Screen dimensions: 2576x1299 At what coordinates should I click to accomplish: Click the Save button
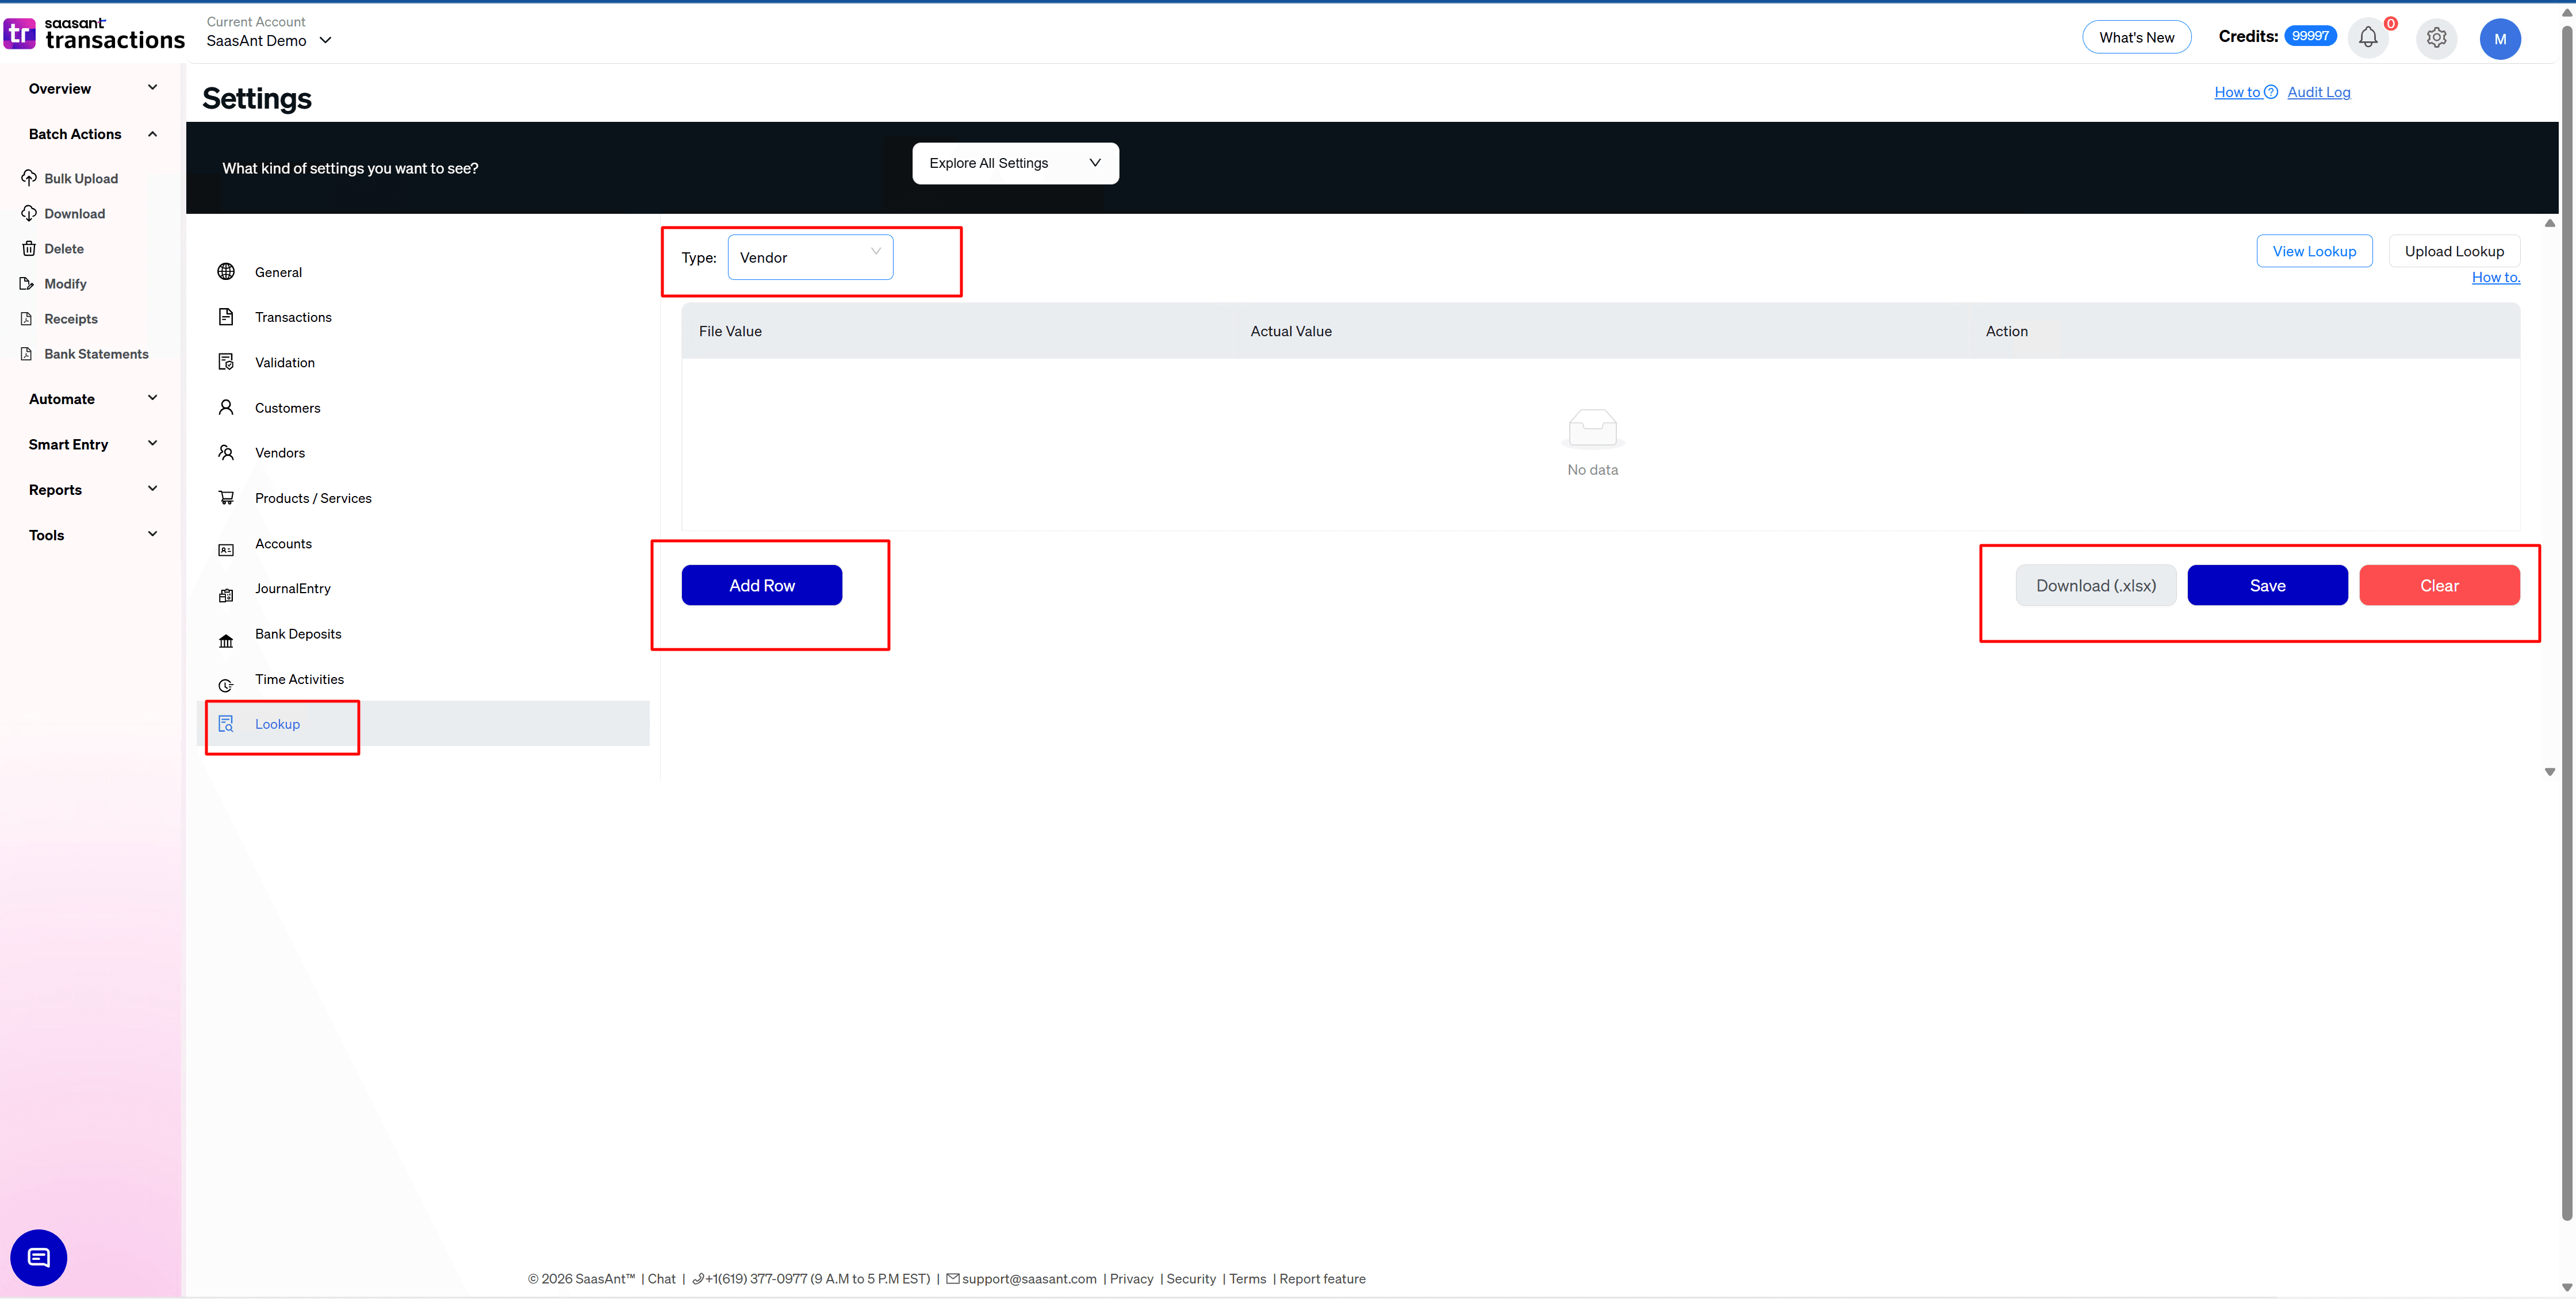(2267, 585)
